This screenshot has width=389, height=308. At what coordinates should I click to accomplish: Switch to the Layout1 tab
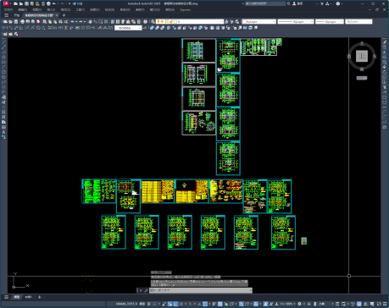tap(28, 297)
